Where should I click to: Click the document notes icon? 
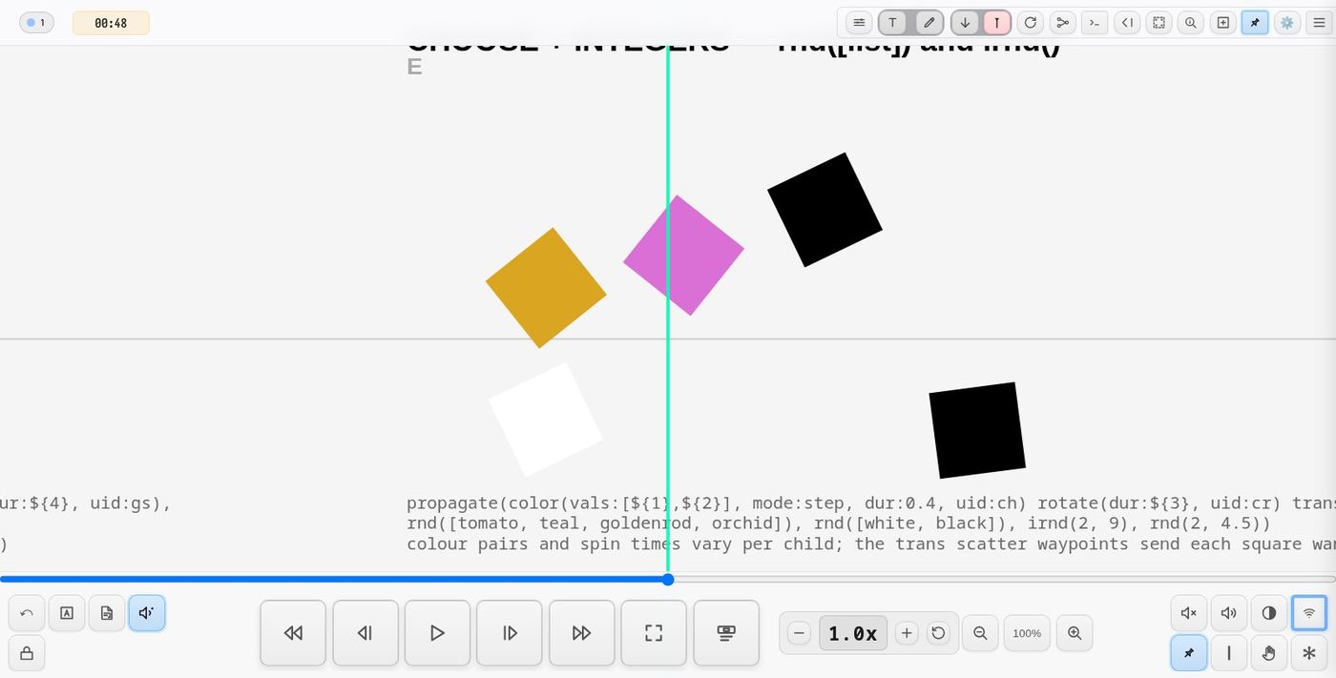(x=107, y=613)
